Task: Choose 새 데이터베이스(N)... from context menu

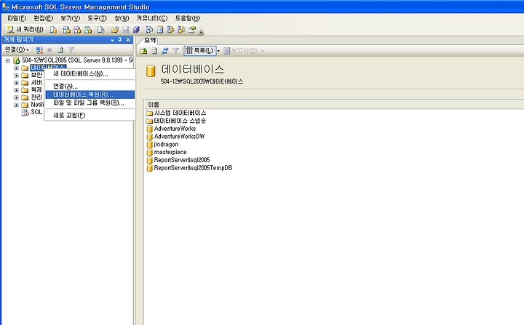Action: [x=90, y=74]
